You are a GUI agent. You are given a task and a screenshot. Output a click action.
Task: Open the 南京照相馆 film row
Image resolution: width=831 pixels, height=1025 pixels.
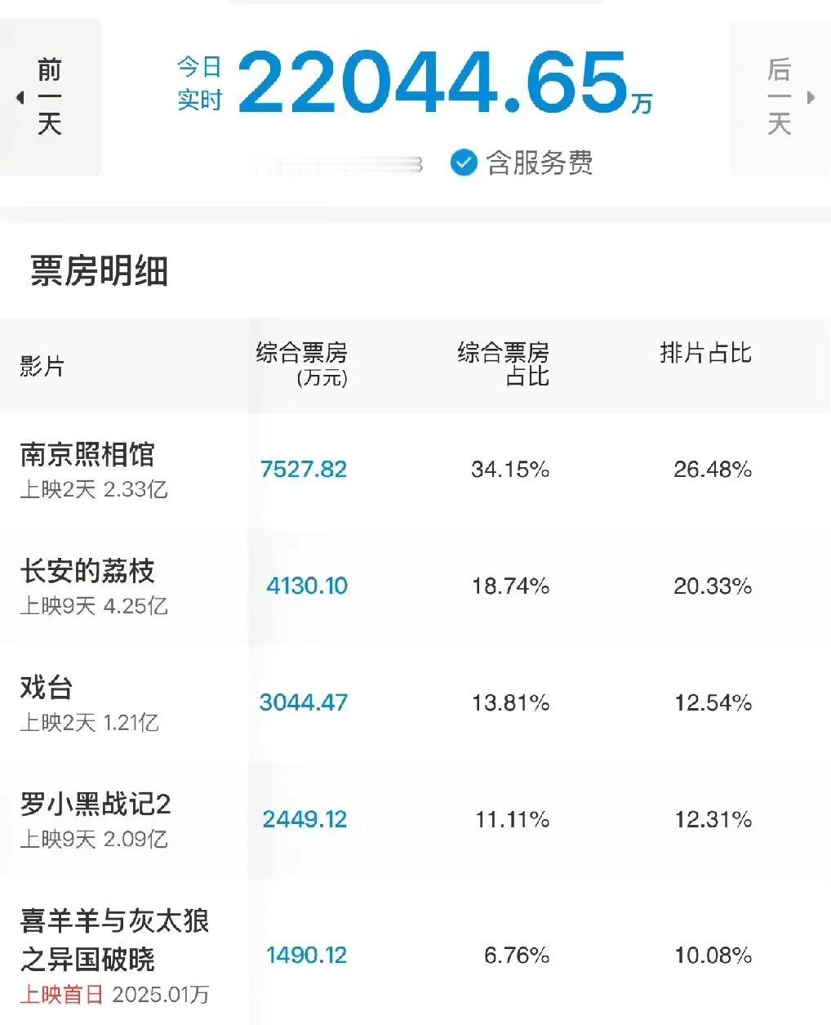click(x=415, y=470)
